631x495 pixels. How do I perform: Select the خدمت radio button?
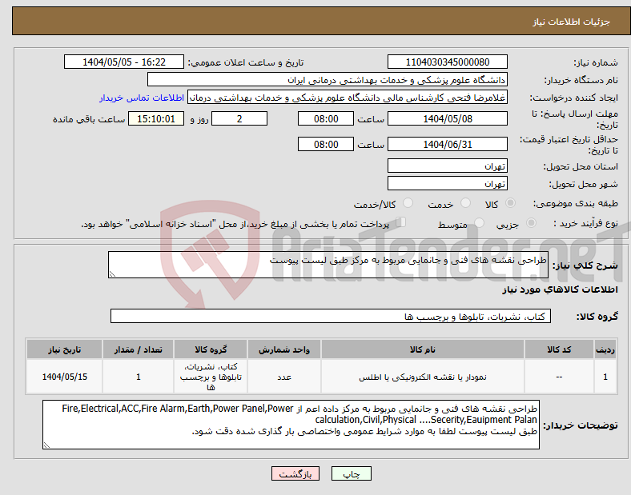[465, 203]
